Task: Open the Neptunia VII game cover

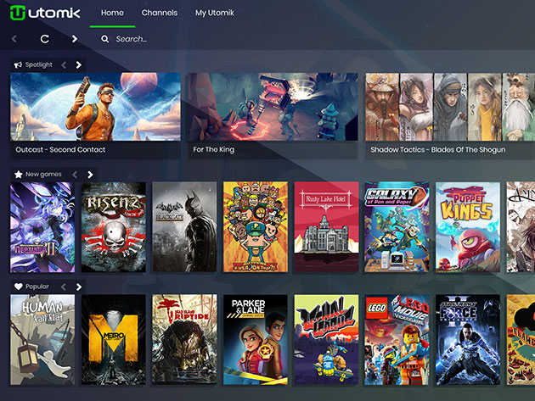Action: tap(42, 227)
